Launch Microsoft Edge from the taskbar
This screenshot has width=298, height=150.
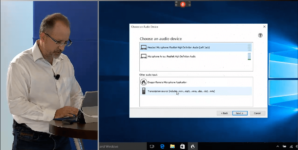coord(162,146)
